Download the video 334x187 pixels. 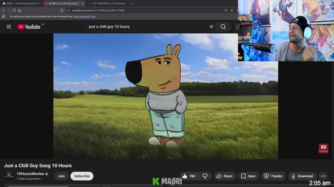[x=302, y=176]
